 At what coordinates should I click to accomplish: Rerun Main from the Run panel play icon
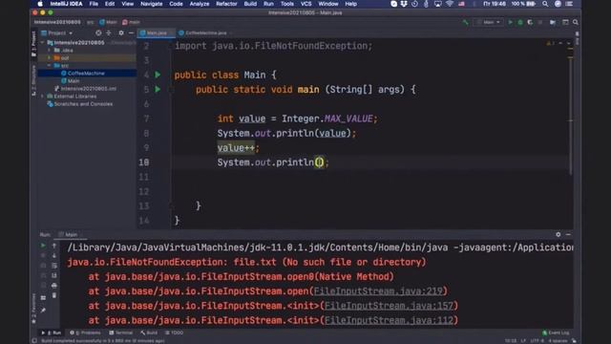click(x=43, y=246)
